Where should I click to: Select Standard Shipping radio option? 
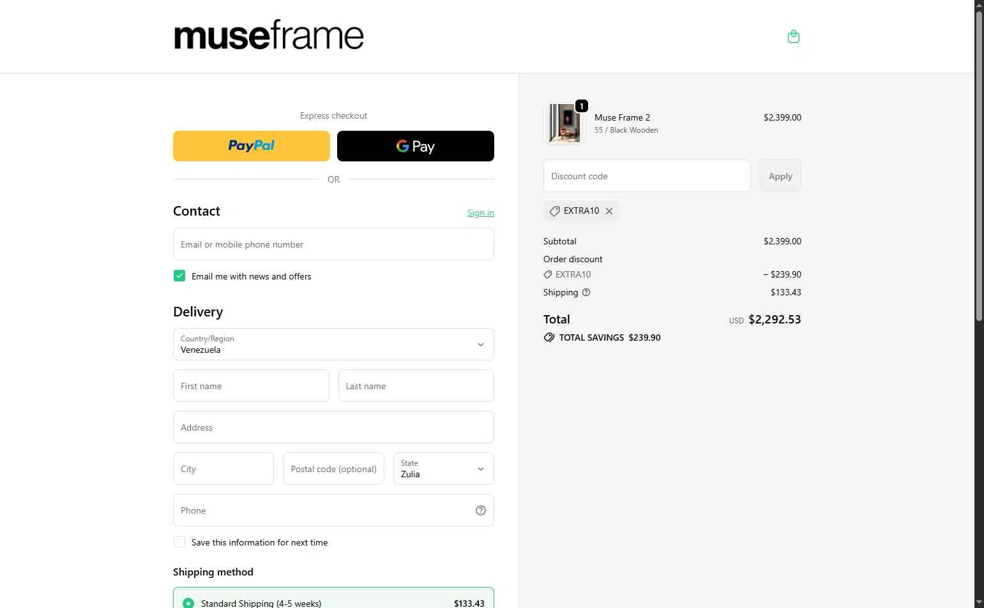point(188,603)
